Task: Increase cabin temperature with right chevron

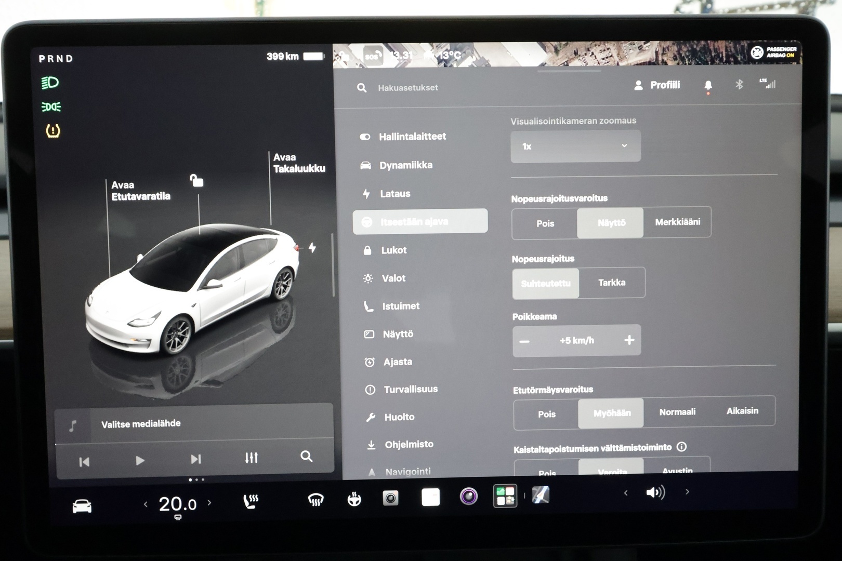Action: coord(209,502)
